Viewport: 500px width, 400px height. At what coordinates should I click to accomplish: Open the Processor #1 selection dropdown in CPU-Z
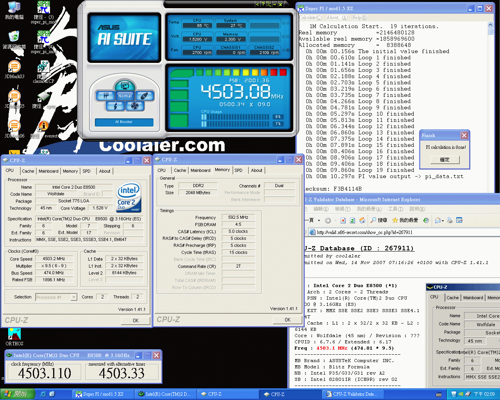click(x=74, y=297)
